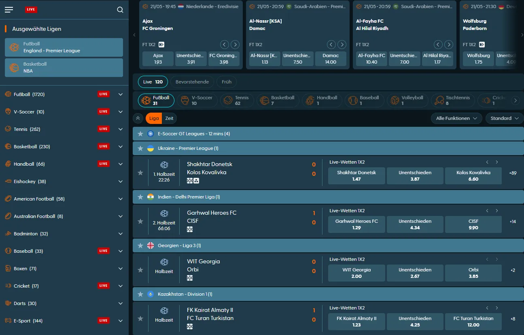Select the Handball 1 sport filter
The image size is (524, 335).
pos(322,100)
